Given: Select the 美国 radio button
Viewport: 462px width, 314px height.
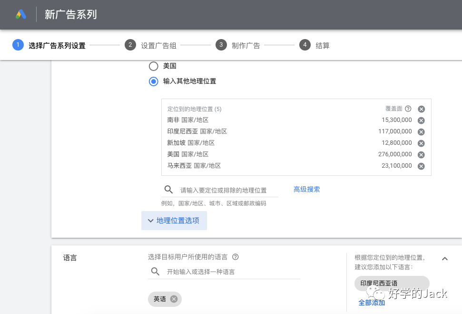Looking at the screenshot, I should click(153, 66).
